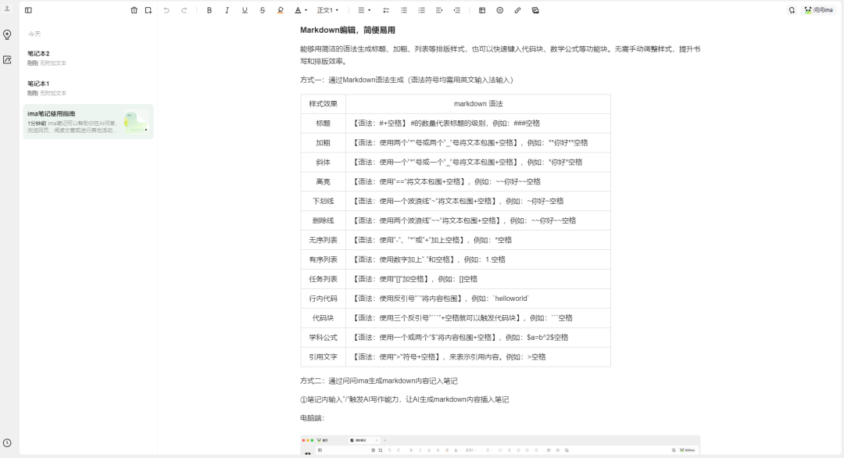Viewport: 844px width, 458px height.
Task: Click the 代码块 table cell
Action: pos(323,318)
